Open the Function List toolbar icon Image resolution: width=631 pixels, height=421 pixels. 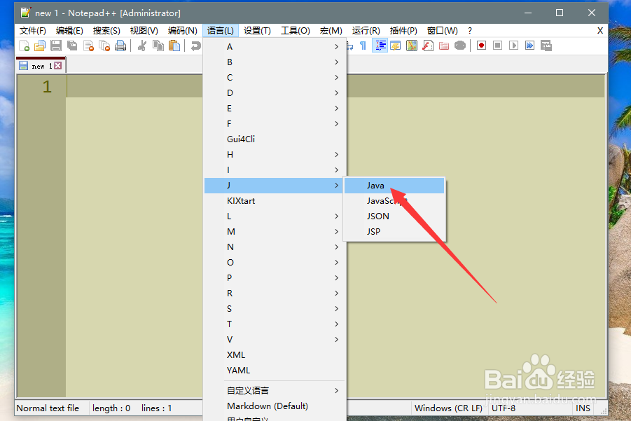click(x=428, y=46)
